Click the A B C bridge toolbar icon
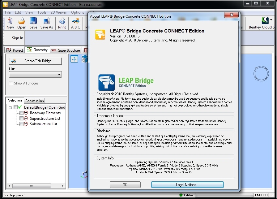Screen dimensions: 277x199 [76, 21]
